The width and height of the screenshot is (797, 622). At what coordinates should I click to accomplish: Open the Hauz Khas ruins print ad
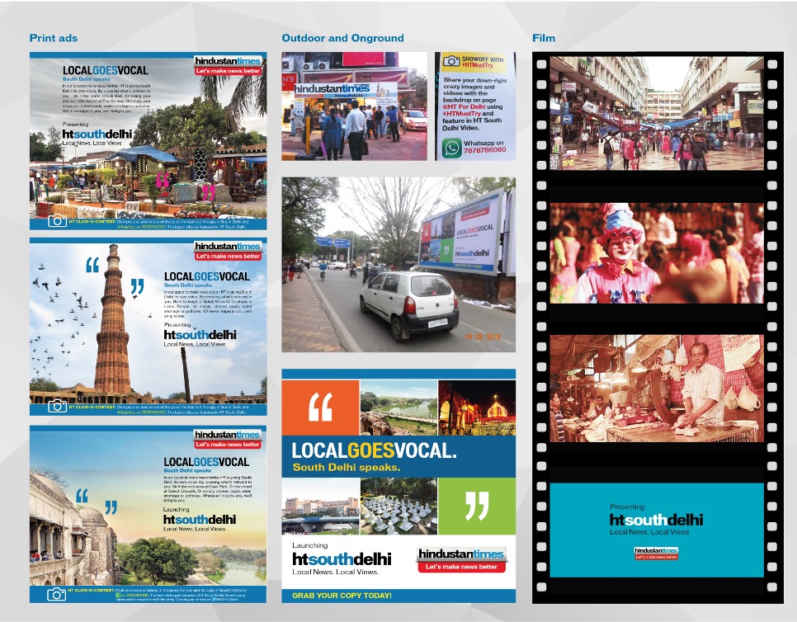[148, 514]
